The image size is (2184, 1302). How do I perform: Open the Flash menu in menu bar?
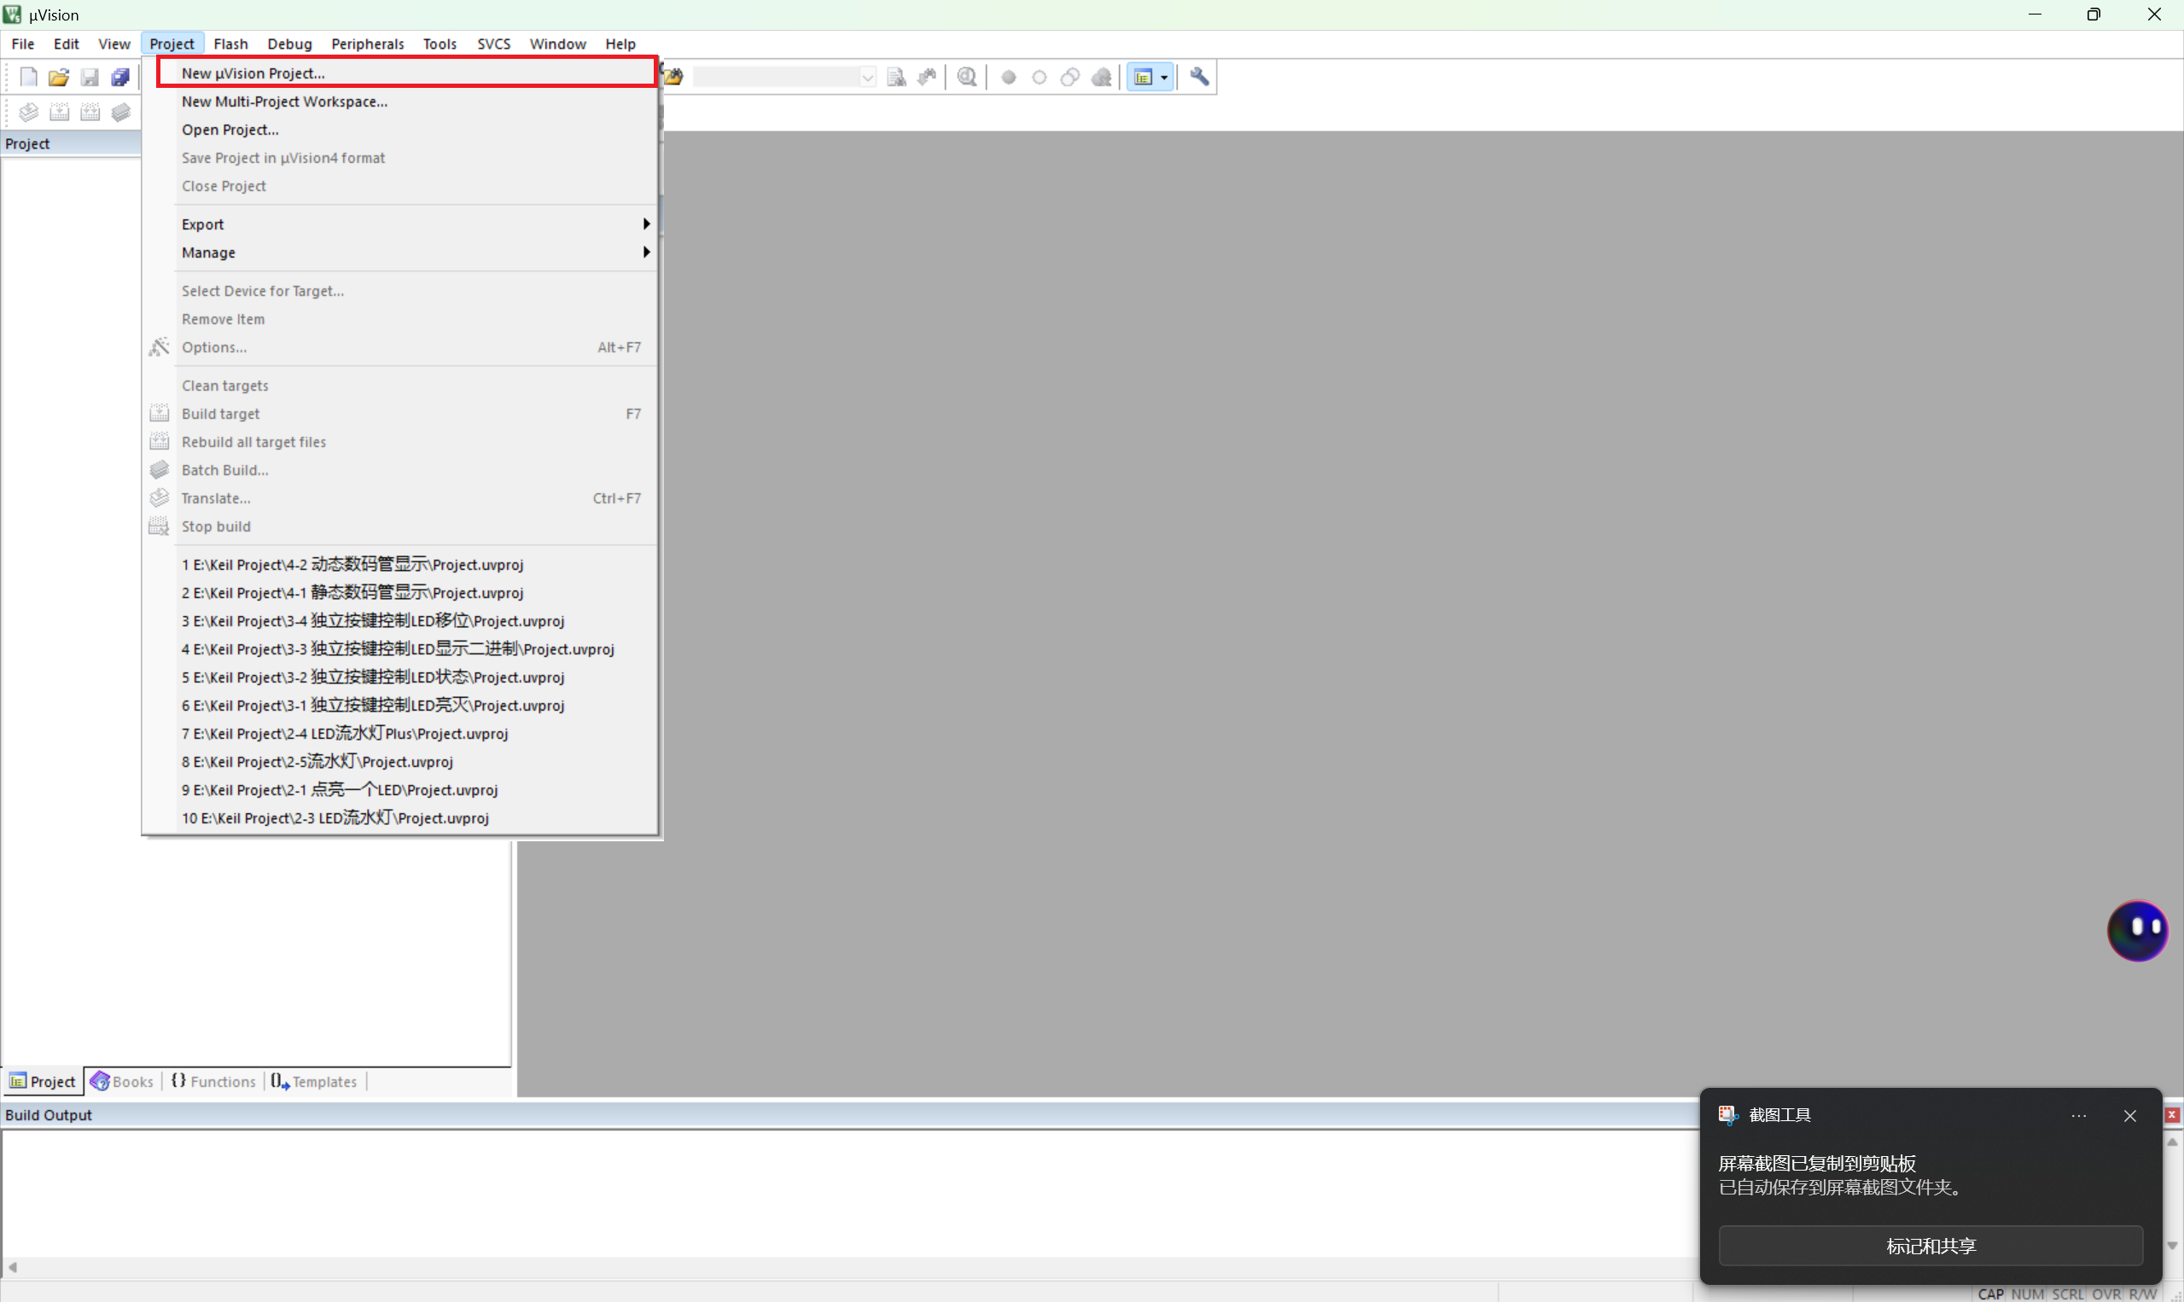click(230, 44)
